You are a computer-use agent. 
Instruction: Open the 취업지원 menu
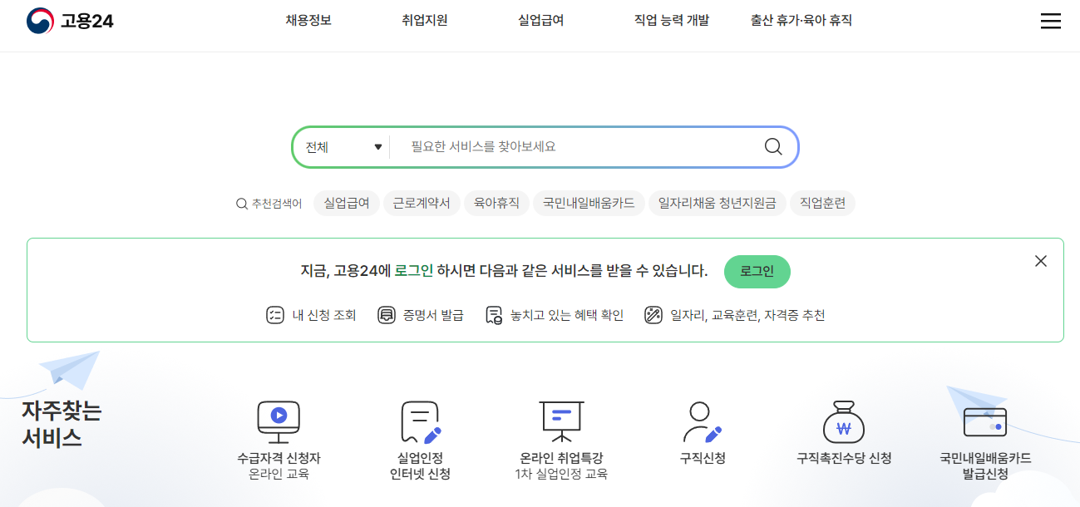(425, 21)
